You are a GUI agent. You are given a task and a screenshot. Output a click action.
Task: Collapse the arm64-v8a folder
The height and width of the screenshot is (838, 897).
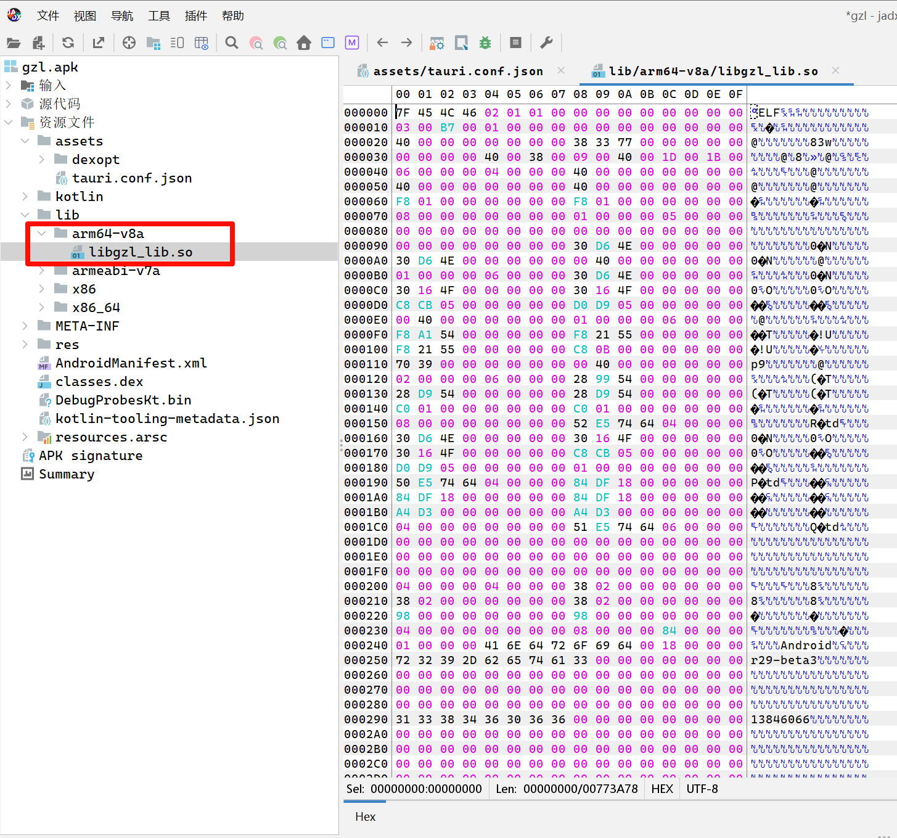click(x=42, y=234)
